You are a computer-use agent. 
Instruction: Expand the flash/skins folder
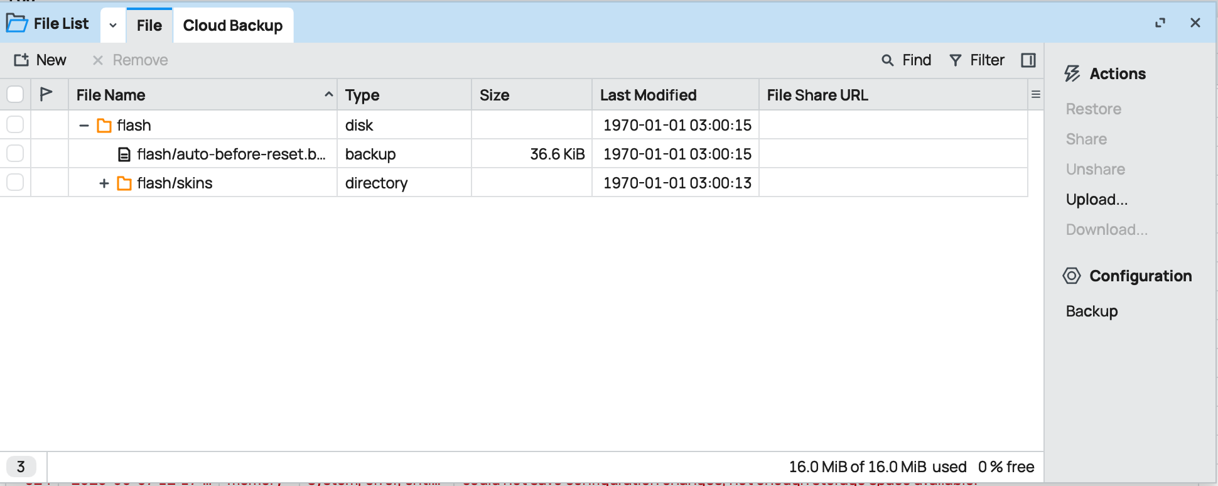click(x=104, y=183)
